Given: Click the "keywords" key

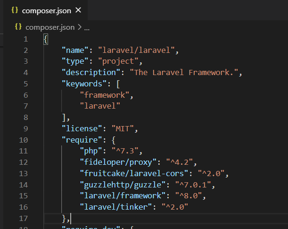Looking at the screenshot, I should tap(84, 84).
